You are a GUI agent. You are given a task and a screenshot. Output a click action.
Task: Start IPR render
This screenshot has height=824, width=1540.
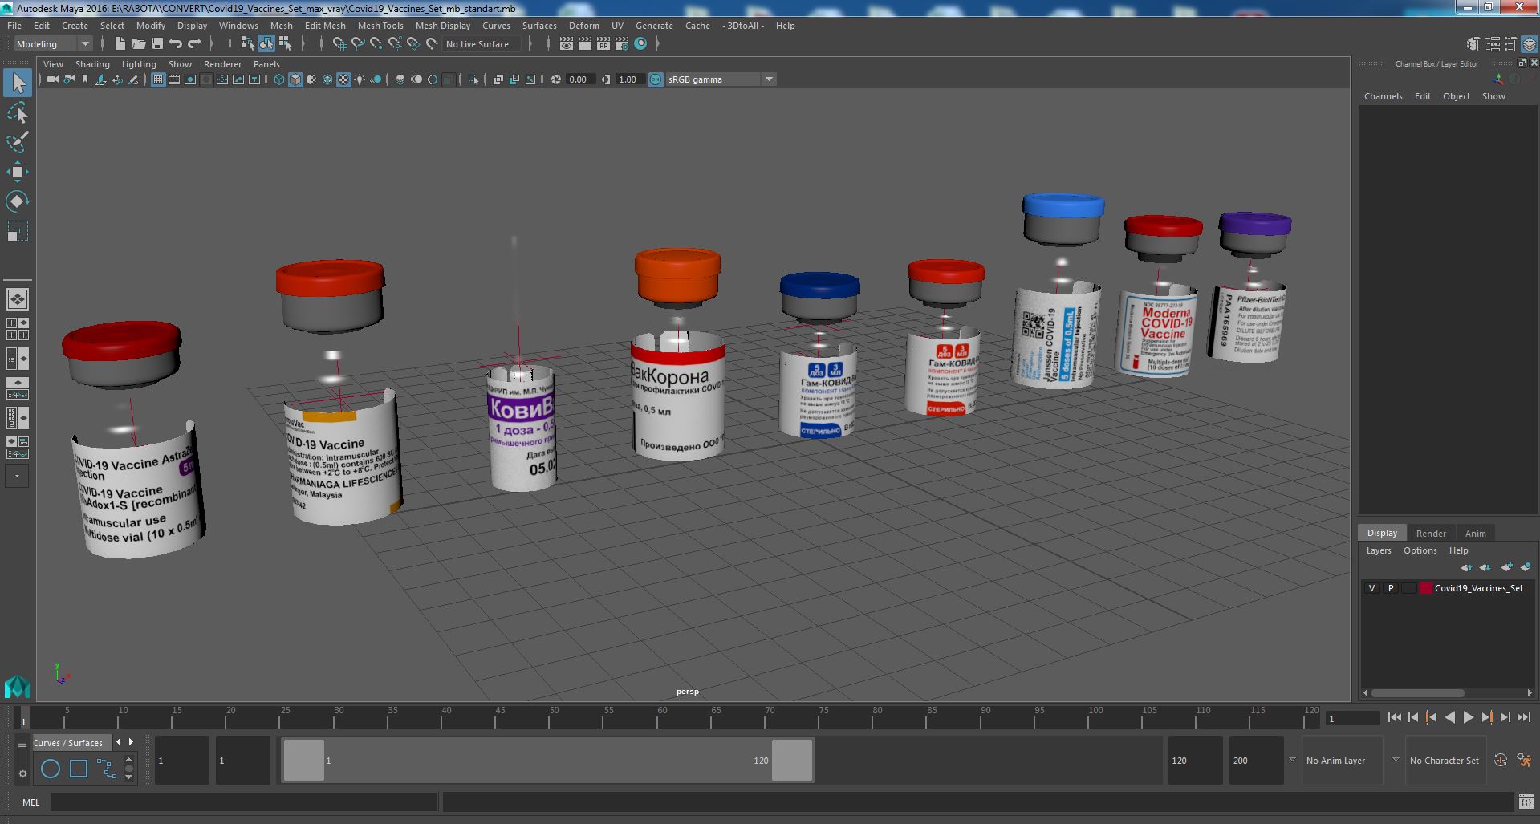click(x=603, y=44)
